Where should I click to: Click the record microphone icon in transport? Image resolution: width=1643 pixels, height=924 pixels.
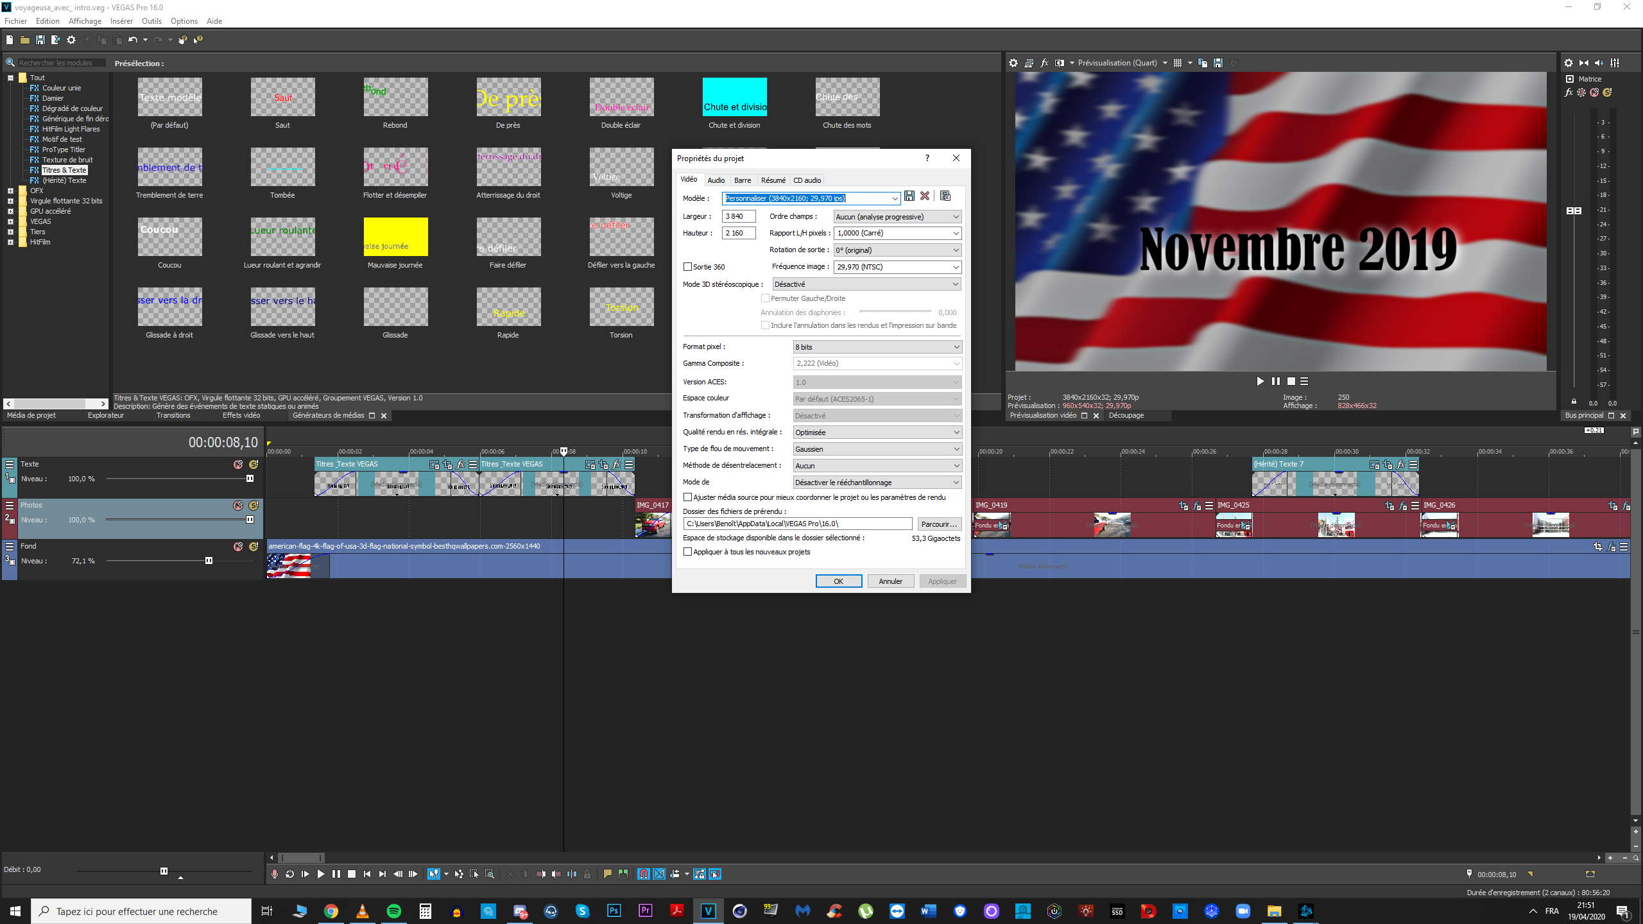click(275, 874)
